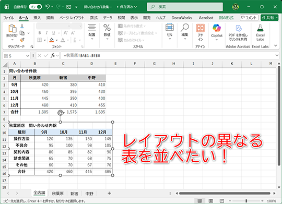Screen dimensions: 282x204
Task: Click the user account avatar
Action: [236, 7]
